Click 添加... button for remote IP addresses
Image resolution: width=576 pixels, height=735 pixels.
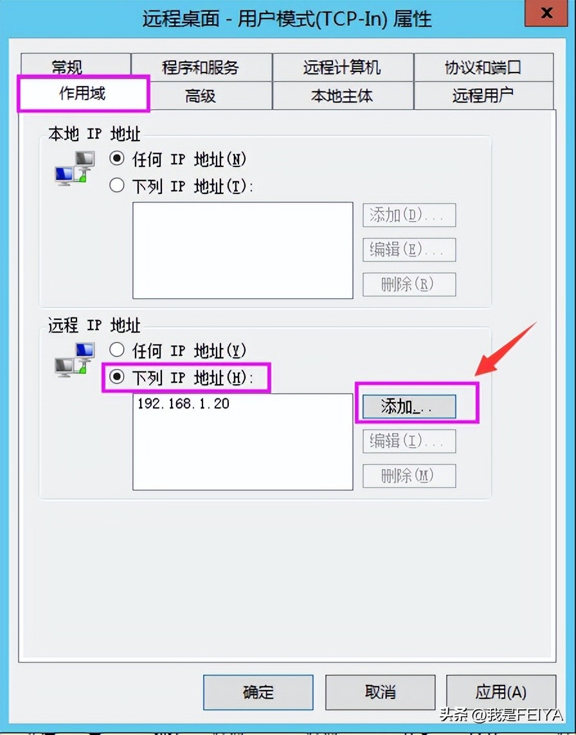pos(409,407)
